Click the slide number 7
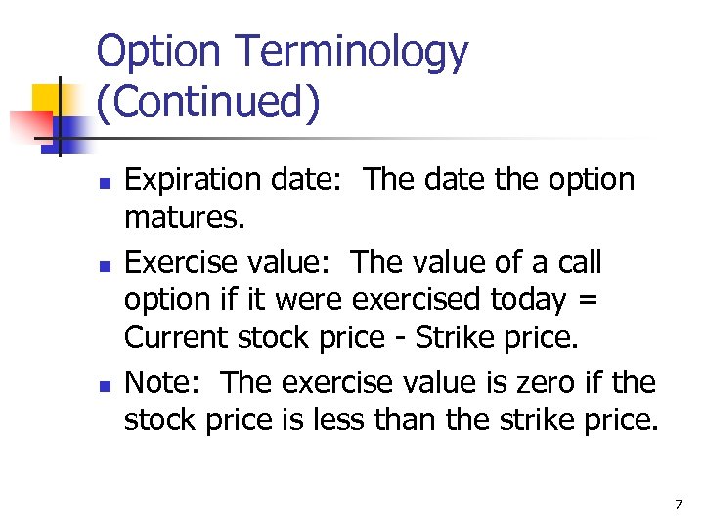This screenshot has height=528, width=704. [678, 505]
